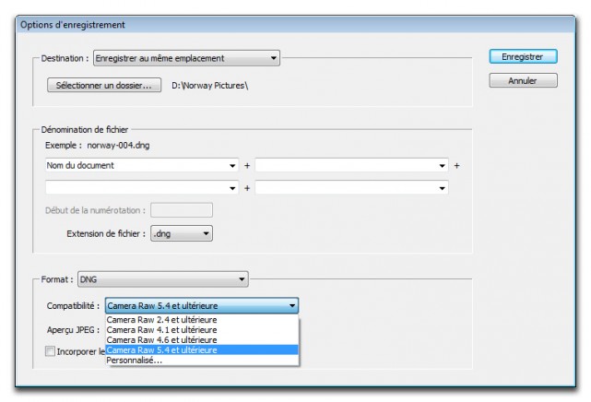Viewport: 591px width, 402px height.
Task: Open the empty naming dropdown below Nom du document
Action: 142,187
